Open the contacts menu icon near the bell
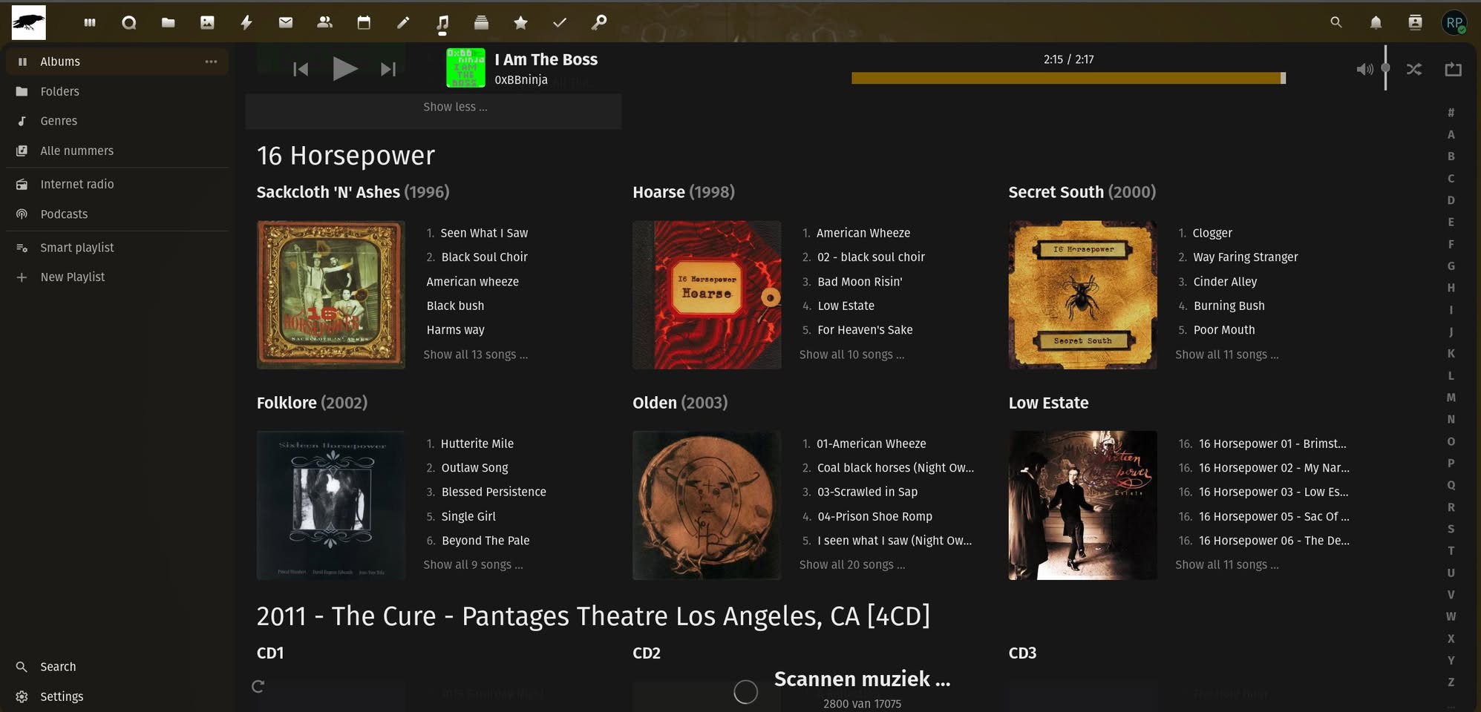This screenshot has width=1481, height=712. (x=1415, y=22)
